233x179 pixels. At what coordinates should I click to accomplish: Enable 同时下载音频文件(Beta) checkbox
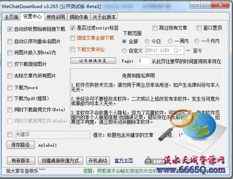pos(10,110)
